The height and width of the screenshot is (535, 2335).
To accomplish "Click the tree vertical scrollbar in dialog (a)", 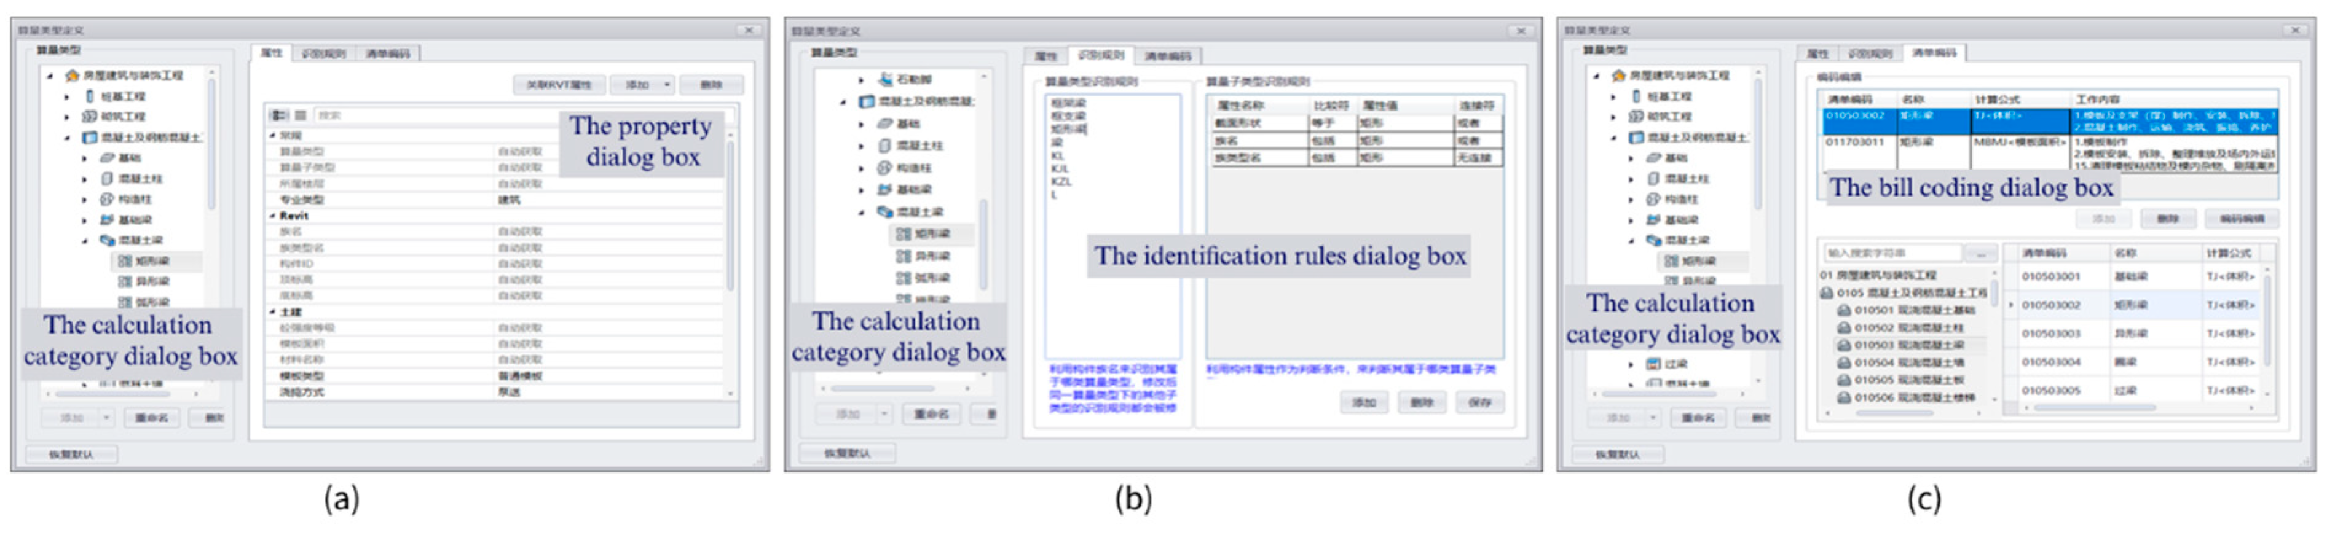I will [x=211, y=145].
